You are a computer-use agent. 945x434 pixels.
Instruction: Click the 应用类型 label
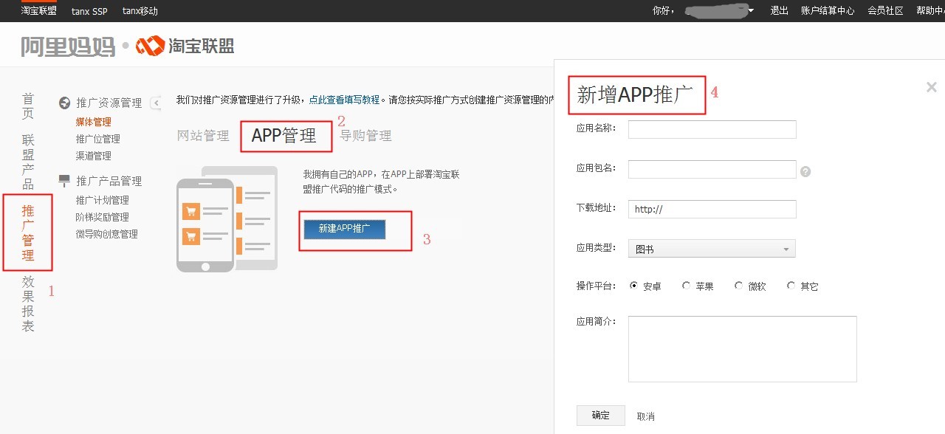point(597,248)
